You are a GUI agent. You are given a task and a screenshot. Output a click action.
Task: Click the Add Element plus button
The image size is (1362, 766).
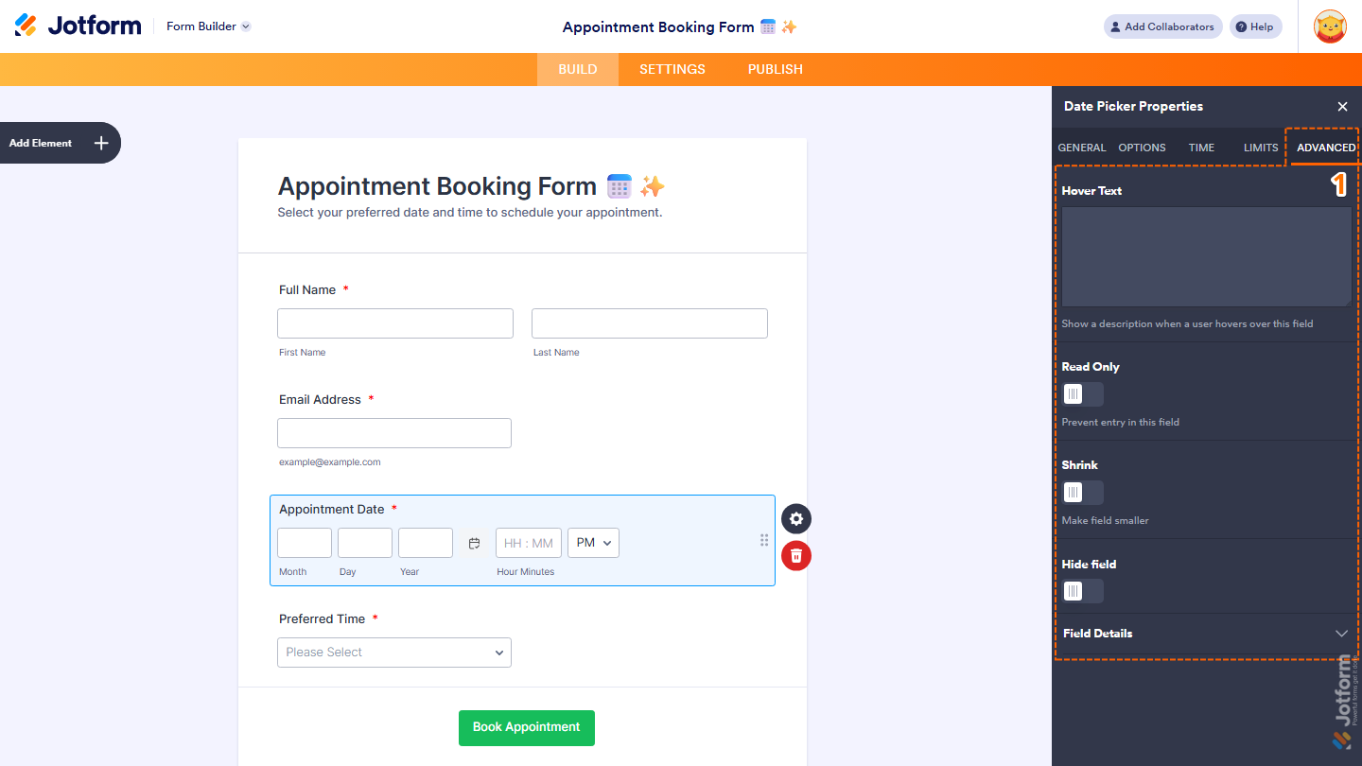click(x=101, y=143)
